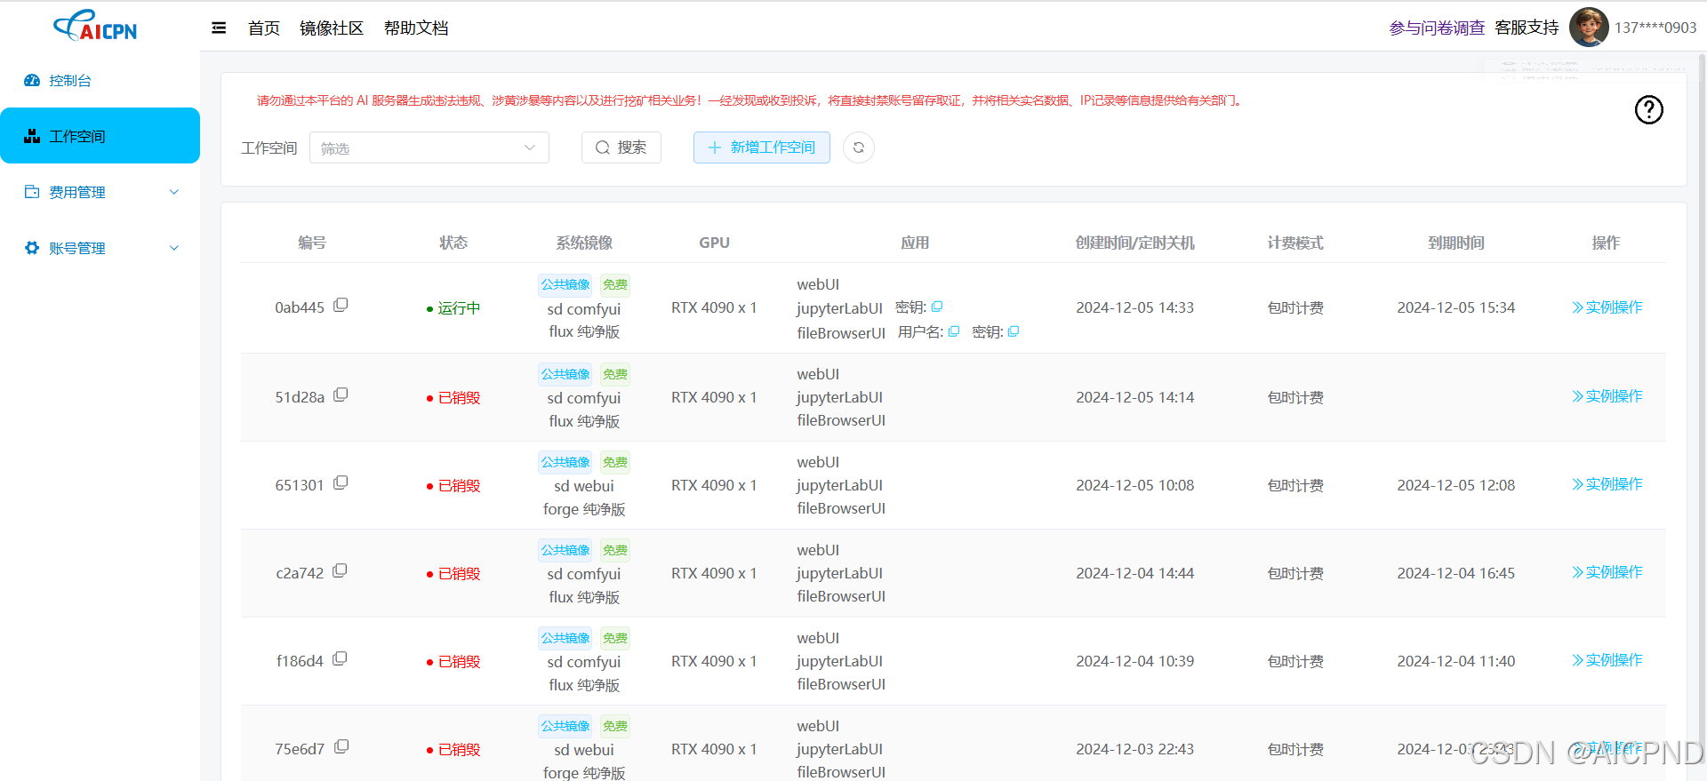Select 工作空间 in the sidebar

tap(100, 136)
